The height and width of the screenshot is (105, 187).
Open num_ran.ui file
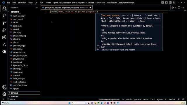click(18, 19)
